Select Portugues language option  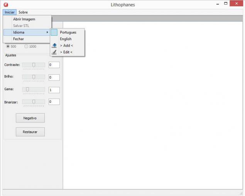tap(68, 32)
